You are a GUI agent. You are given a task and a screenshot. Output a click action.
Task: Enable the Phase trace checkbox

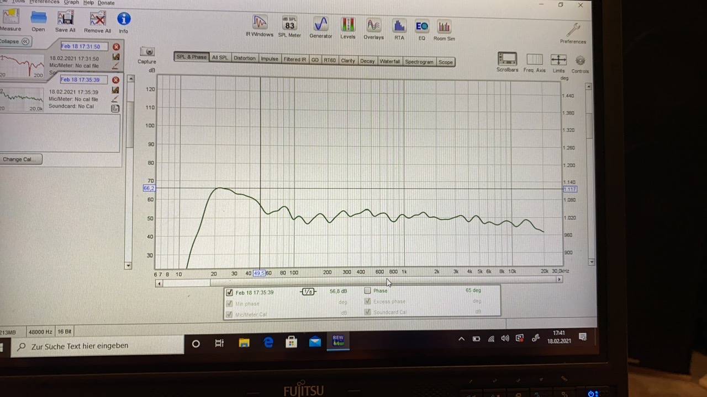pyautogui.click(x=368, y=291)
